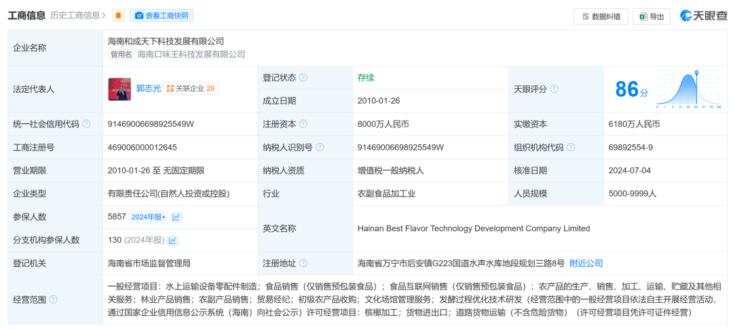Click help icon next to 天眼评分
This screenshot has width=733, height=330.
click(554, 89)
